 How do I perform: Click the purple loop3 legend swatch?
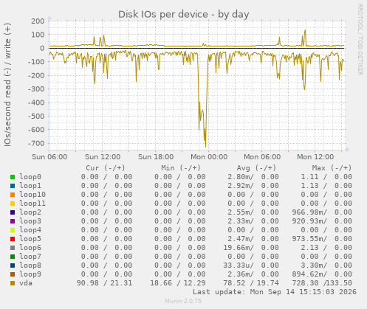coord(13,221)
